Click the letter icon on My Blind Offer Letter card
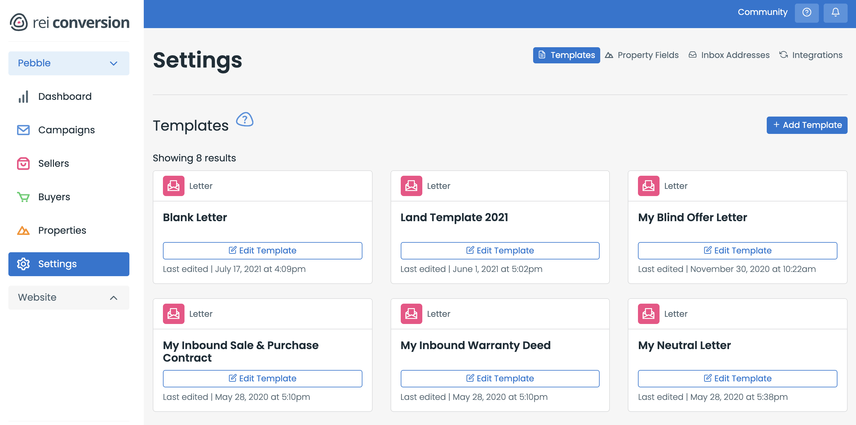This screenshot has width=856, height=425. click(648, 186)
